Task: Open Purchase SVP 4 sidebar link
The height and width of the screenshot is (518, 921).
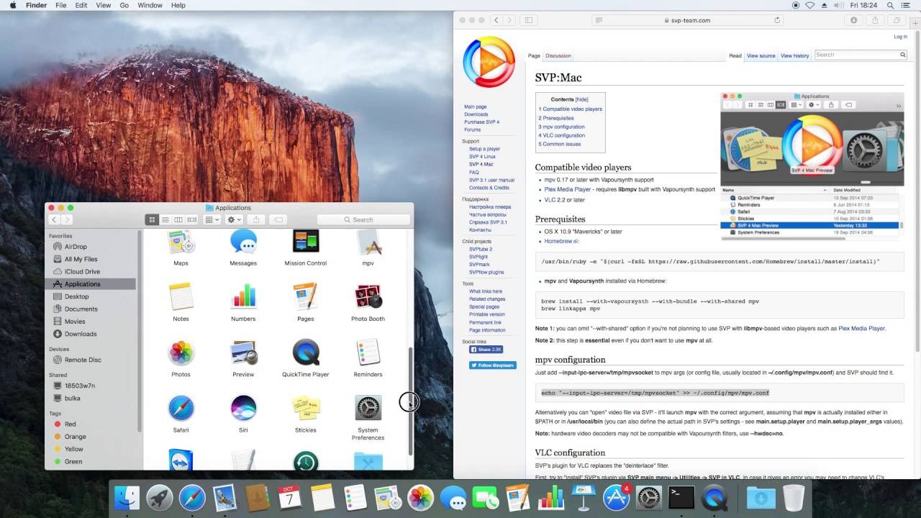Action: coord(481,122)
